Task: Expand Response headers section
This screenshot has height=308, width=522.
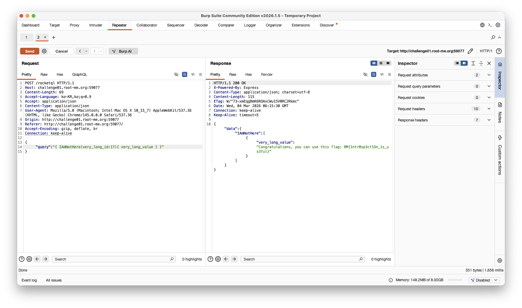Action: [x=489, y=120]
